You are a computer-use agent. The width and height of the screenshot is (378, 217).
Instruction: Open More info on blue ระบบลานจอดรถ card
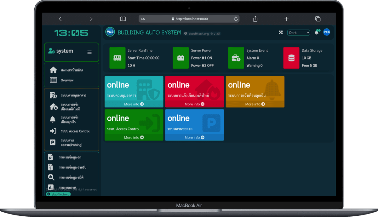pos(194,137)
